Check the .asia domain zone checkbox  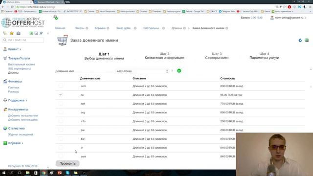pos(61,156)
